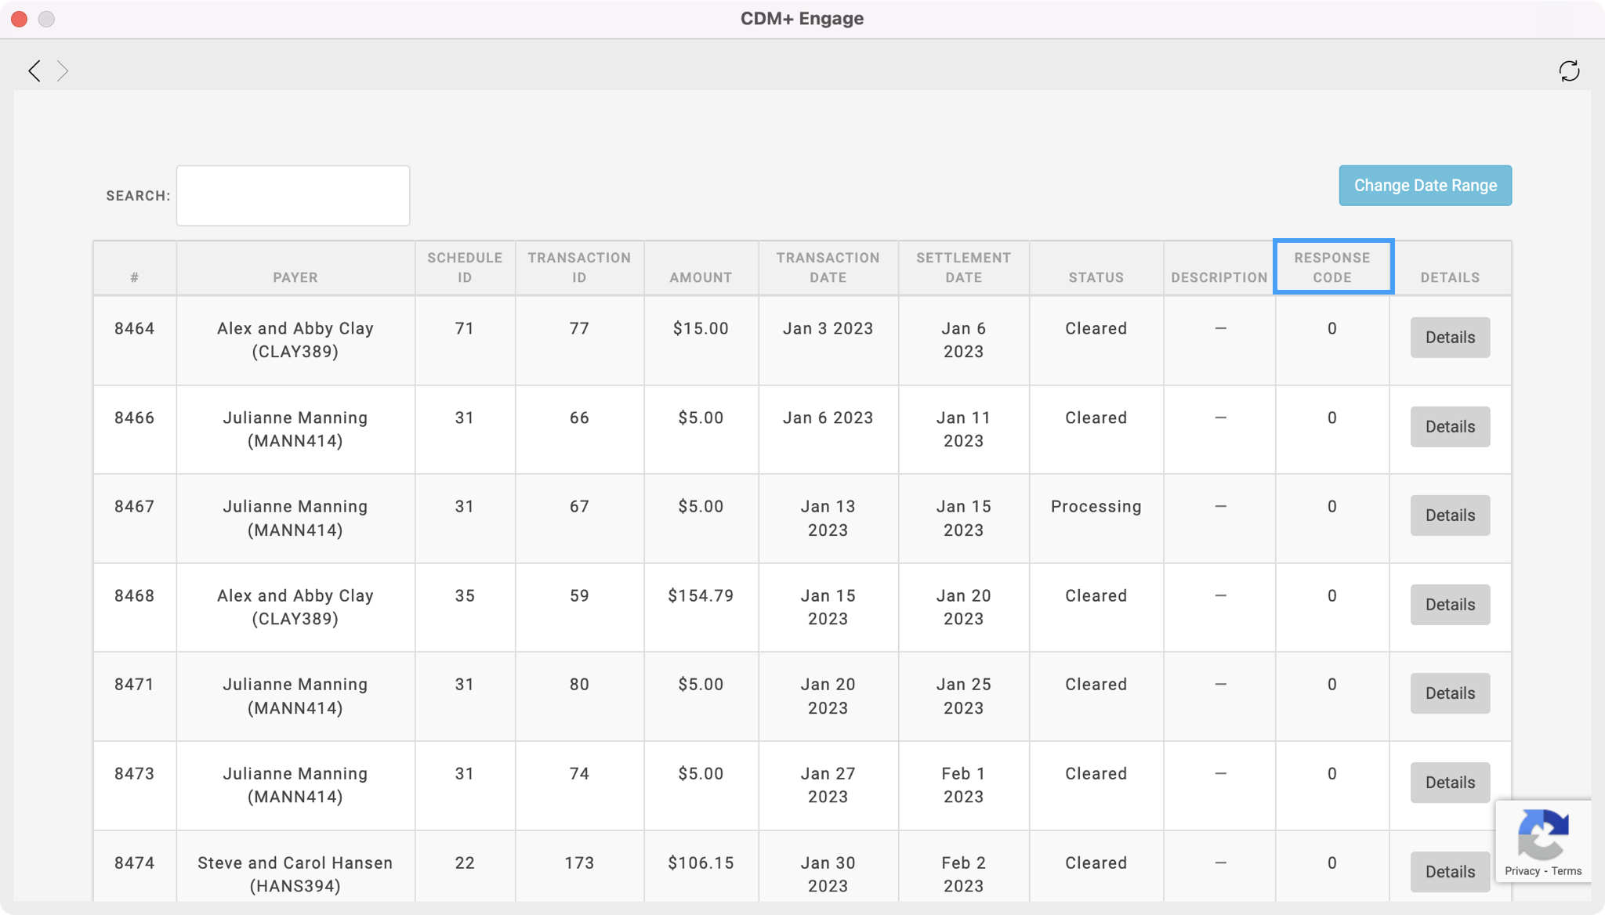The image size is (1605, 915).
Task: Open Details for the $154.79 transaction
Action: (x=1450, y=605)
